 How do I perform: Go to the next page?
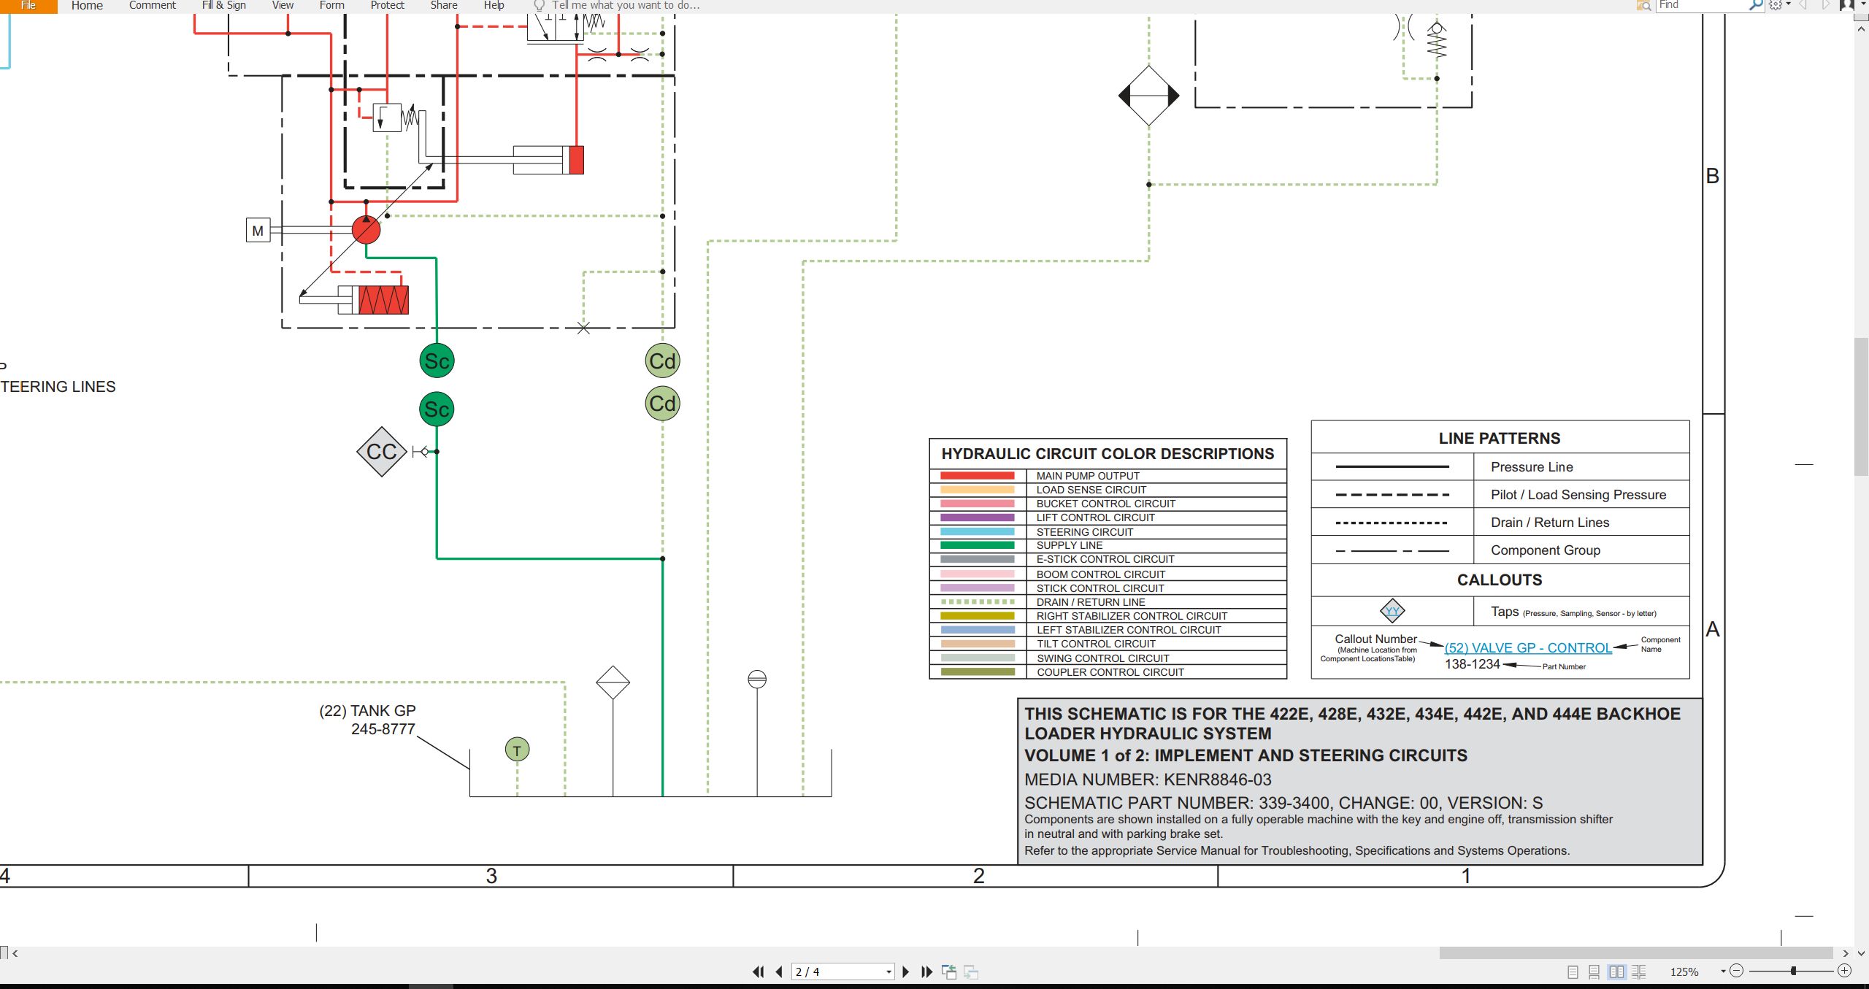[906, 971]
